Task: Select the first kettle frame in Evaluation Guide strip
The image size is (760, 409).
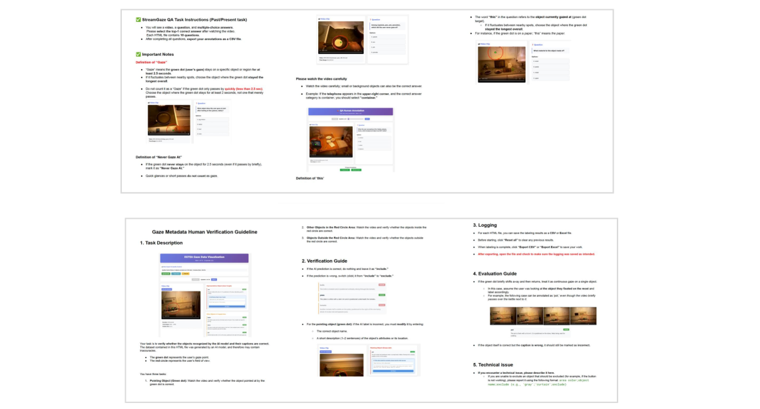Action: tap(502, 315)
